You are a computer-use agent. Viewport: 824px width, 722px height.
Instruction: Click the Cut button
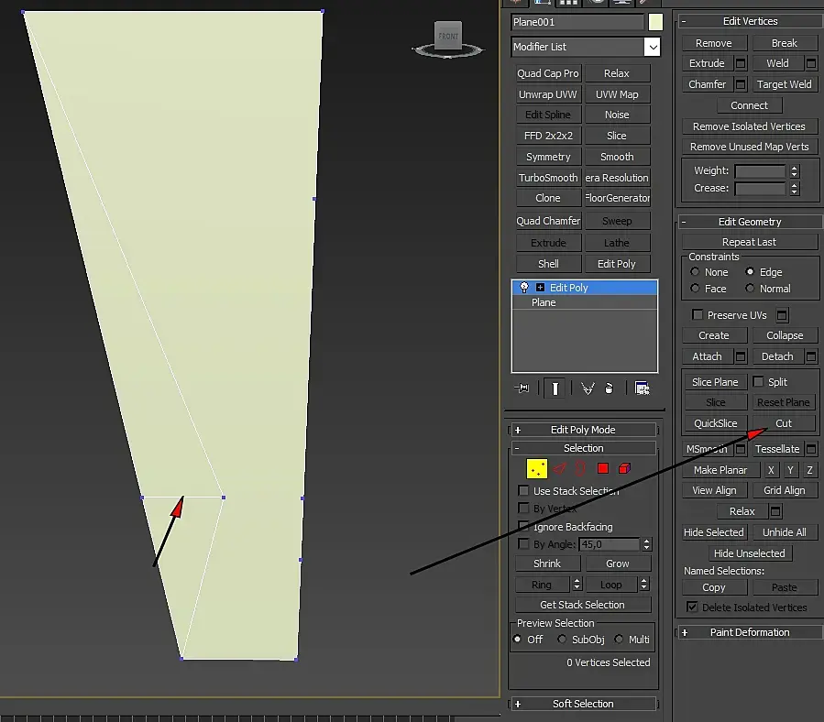784,423
